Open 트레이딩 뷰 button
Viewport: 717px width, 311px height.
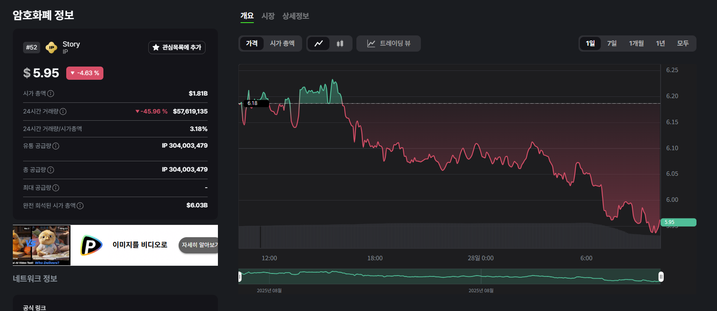[388, 44]
